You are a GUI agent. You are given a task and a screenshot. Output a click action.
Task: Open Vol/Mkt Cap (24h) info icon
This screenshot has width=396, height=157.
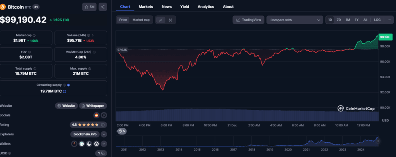coord(94,52)
